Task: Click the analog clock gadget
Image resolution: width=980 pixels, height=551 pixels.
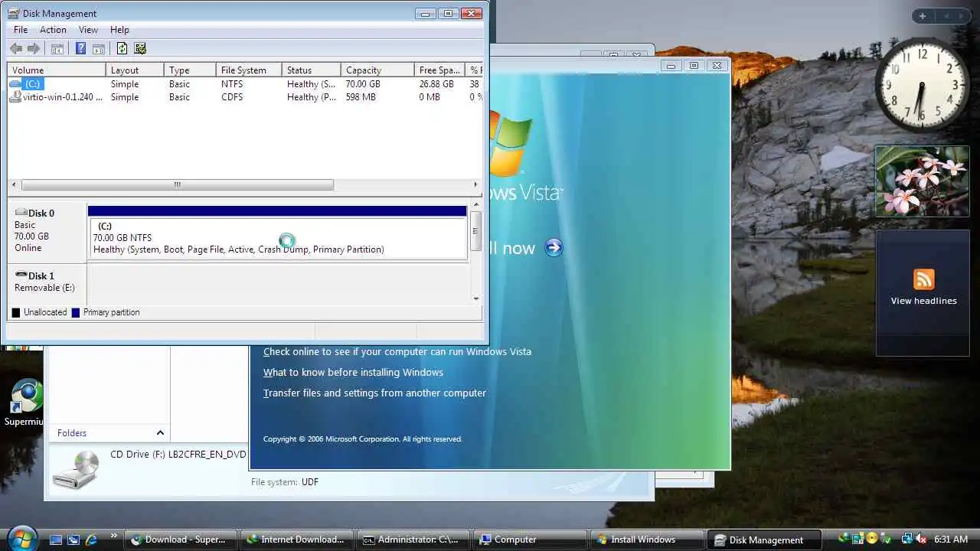Action: [922, 86]
